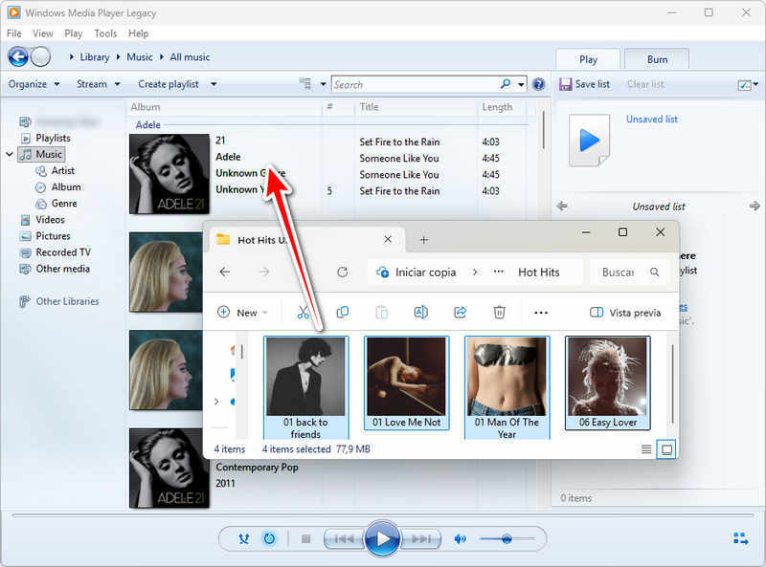Toggle shuffle in playback controls
The height and width of the screenshot is (567, 766).
[x=244, y=539]
